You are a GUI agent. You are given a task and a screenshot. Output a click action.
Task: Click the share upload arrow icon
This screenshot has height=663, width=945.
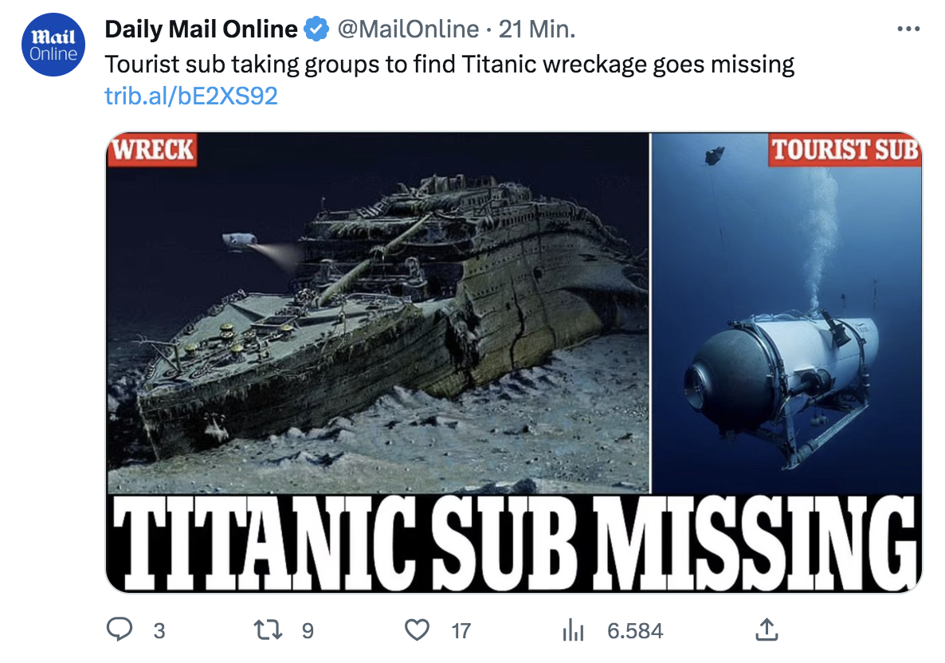coord(765,631)
